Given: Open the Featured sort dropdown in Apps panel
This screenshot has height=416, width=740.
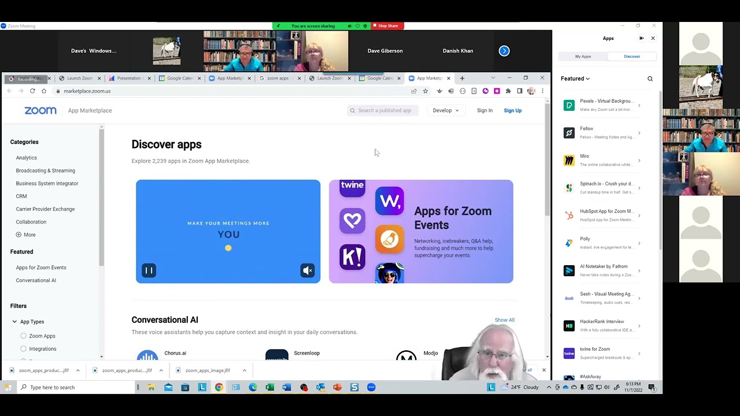Looking at the screenshot, I should point(575,79).
